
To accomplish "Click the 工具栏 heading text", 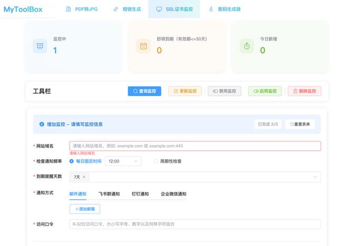I will [x=42, y=91].
